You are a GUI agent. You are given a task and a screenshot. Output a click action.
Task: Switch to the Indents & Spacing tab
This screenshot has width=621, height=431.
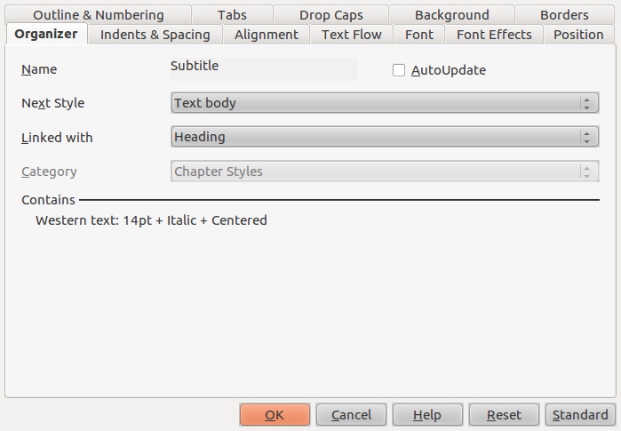[155, 35]
